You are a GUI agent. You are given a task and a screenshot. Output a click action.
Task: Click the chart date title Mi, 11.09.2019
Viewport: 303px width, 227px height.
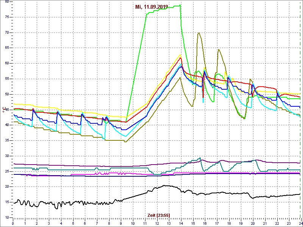tap(151, 7)
